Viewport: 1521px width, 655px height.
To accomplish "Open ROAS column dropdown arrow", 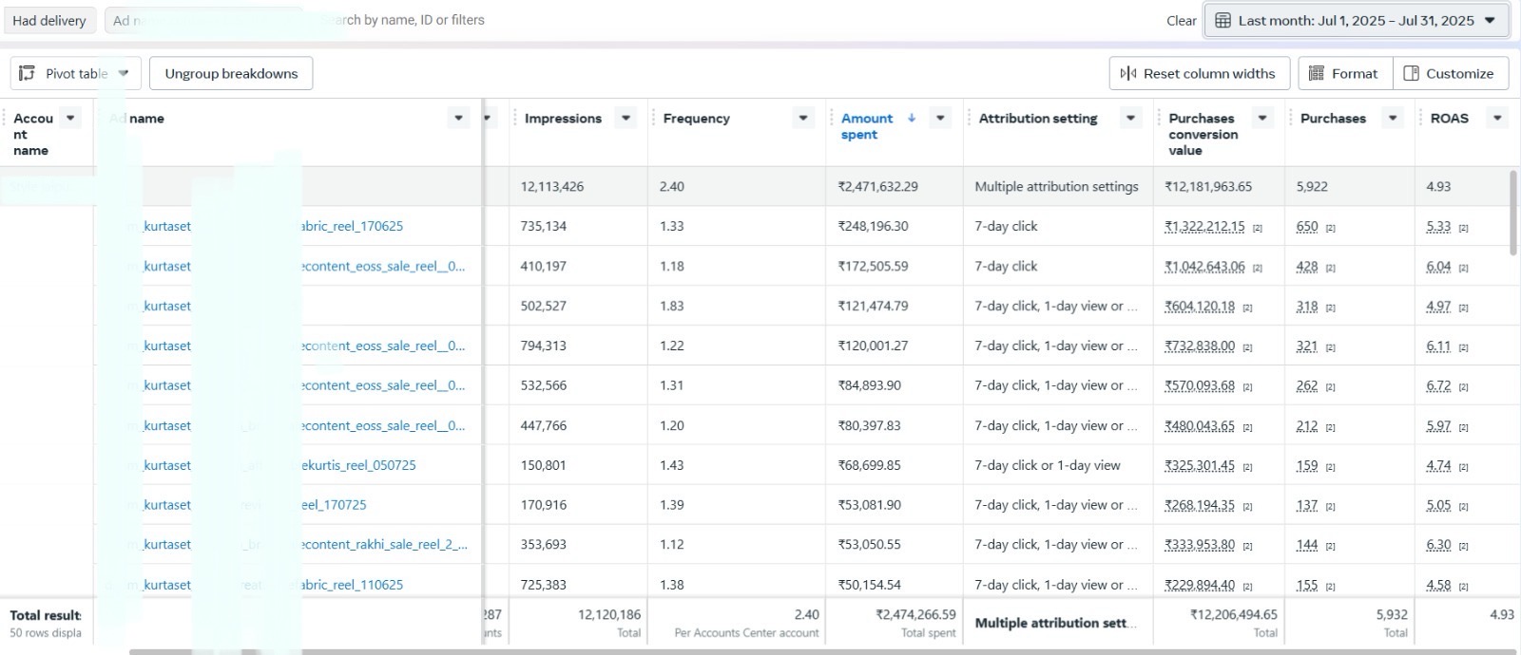I will [1497, 118].
